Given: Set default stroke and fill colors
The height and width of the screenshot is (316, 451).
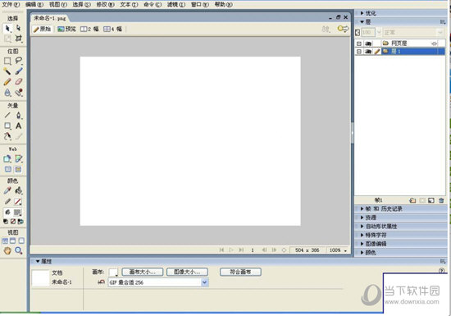Looking at the screenshot, I should (x=6, y=222).
